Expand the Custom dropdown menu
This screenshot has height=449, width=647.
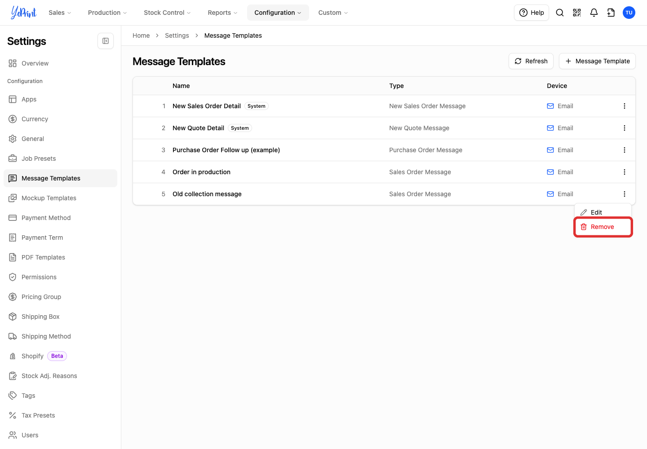[x=333, y=13]
